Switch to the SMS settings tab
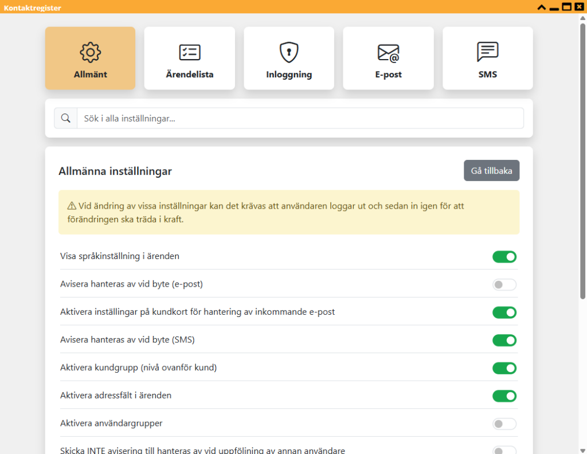The image size is (587, 454). click(487, 58)
